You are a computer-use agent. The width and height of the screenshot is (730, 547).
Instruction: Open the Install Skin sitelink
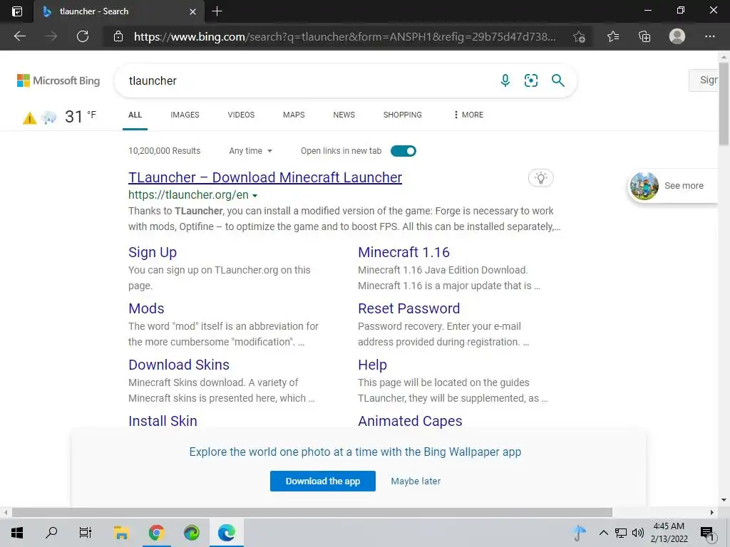tap(163, 421)
